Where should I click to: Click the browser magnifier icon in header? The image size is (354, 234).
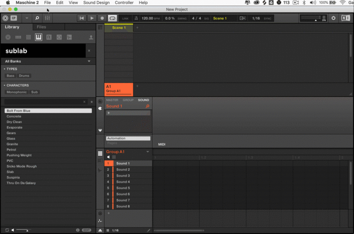click(x=37, y=18)
